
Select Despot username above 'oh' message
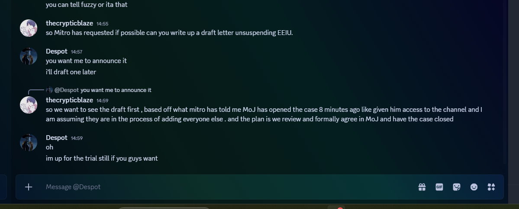(57, 138)
